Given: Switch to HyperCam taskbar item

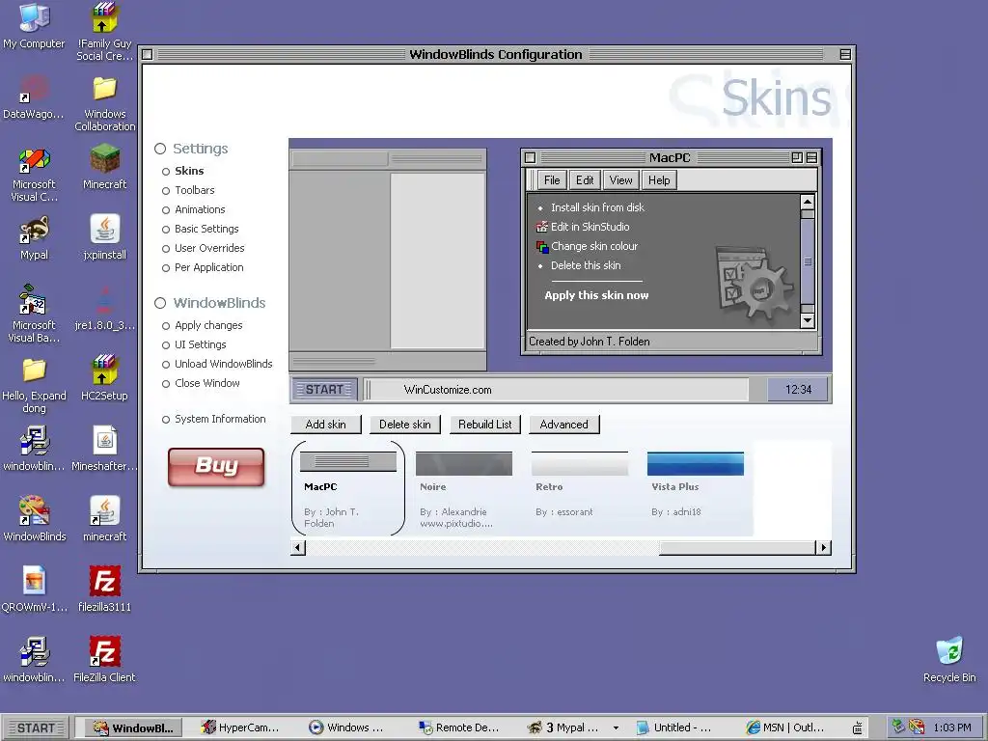Looking at the screenshot, I should [x=240, y=727].
